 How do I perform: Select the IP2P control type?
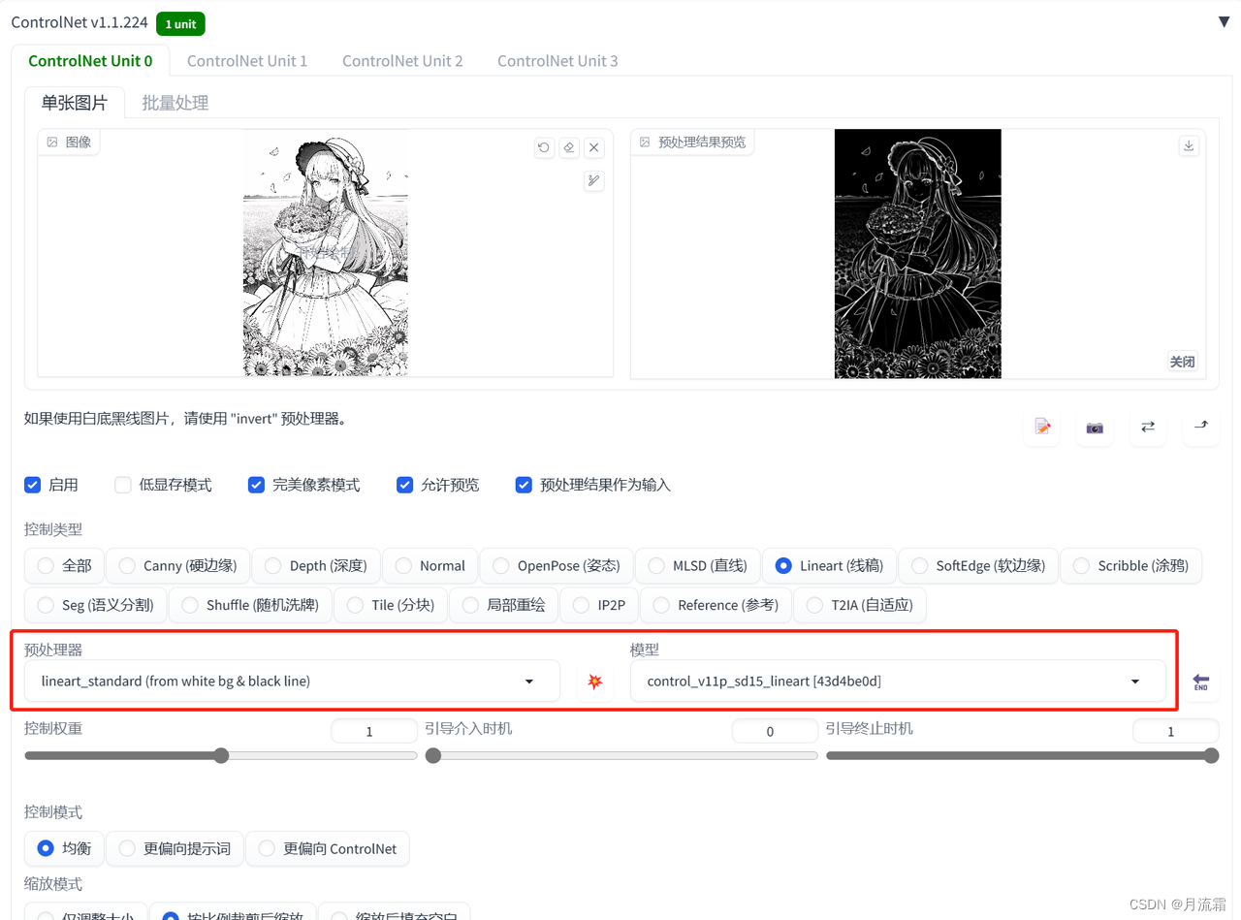(x=599, y=605)
